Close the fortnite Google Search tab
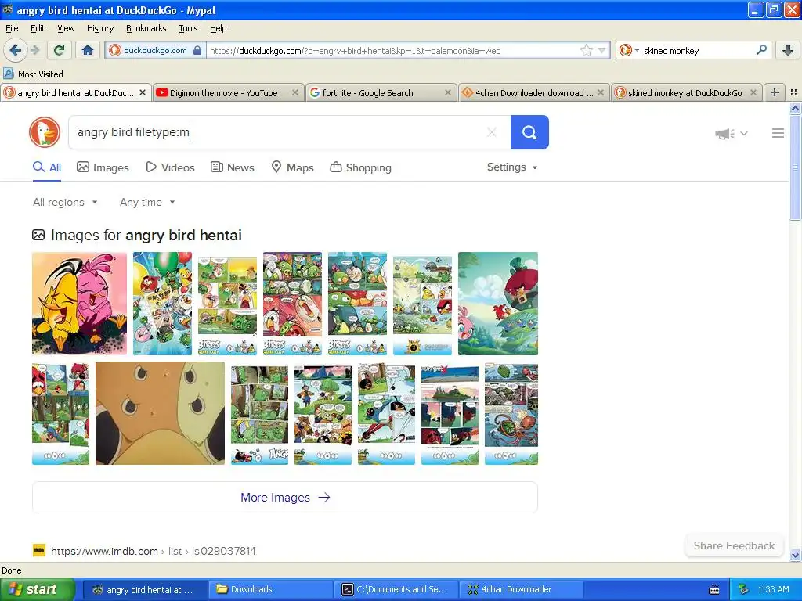The width and height of the screenshot is (802, 601). 448,92
